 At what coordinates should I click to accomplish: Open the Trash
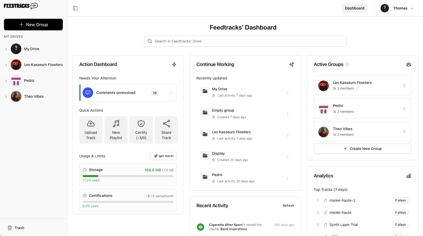[x=16, y=228]
